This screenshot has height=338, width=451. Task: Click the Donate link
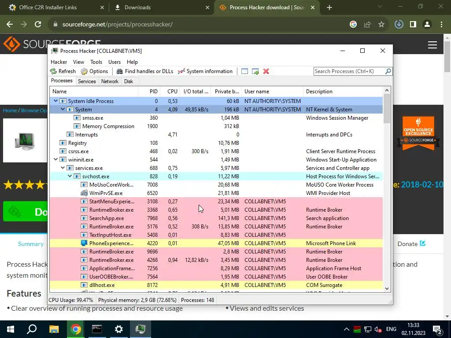click(x=411, y=244)
